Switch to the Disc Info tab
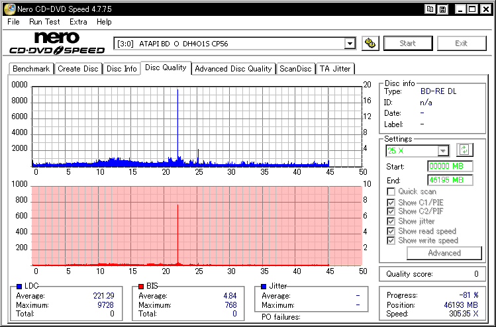The width and height of the screenshot is (496, 327). 121,69
